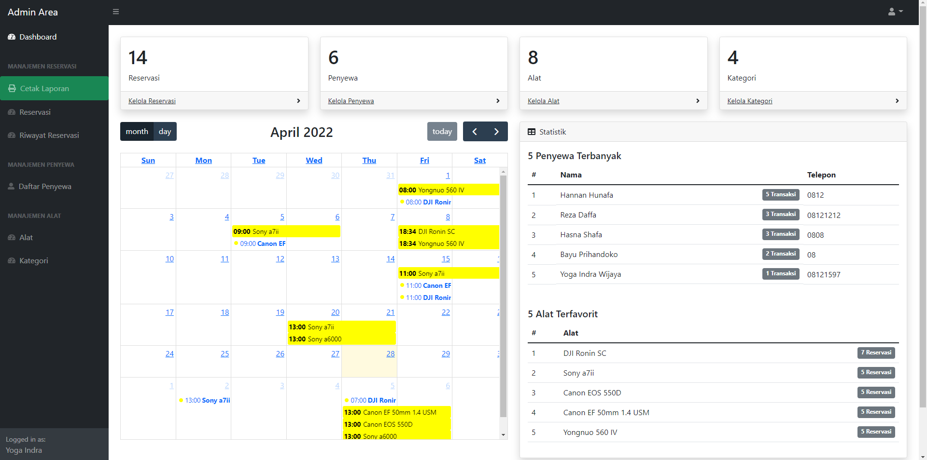
Task: Switch the calendar to month view
Action: pyautogui.click(x=137, y=131)
